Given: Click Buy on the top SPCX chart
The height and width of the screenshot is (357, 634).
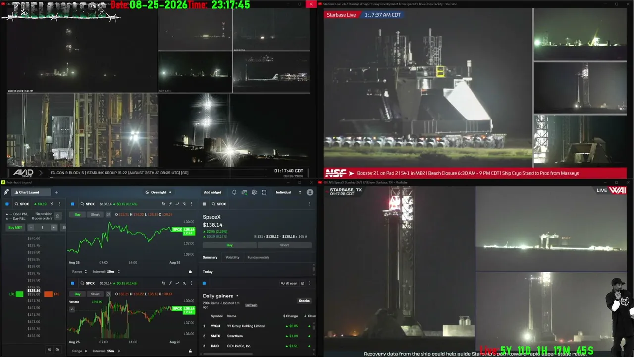Looking at the screenshot, I should [x=77, y=215].
